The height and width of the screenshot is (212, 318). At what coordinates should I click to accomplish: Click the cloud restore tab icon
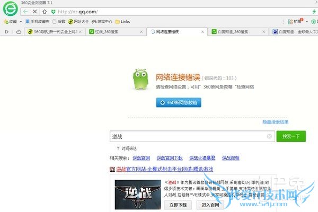pos(19,32)
